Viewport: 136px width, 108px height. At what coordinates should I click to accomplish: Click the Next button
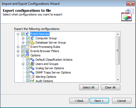[x=99, y=101]
